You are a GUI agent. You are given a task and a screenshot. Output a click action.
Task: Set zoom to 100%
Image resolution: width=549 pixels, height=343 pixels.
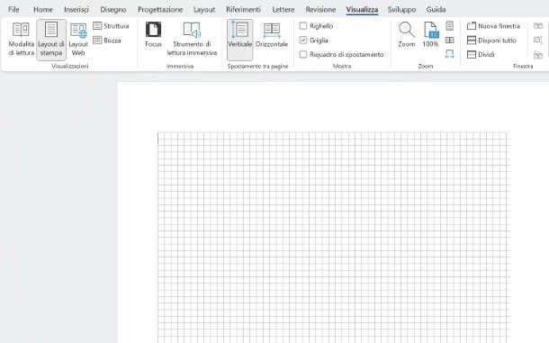click(x=430, y=34)
